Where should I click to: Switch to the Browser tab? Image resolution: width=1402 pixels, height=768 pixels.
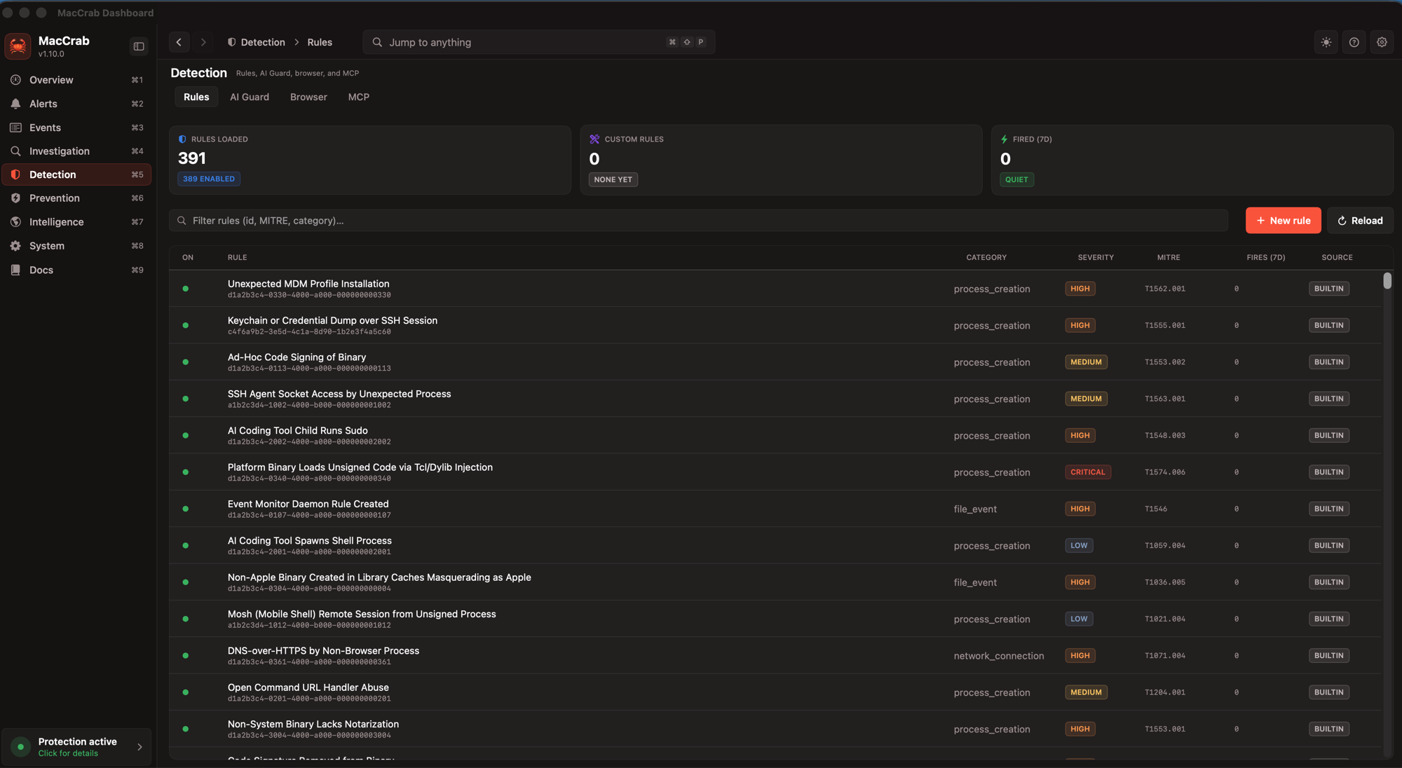[308, 97]
